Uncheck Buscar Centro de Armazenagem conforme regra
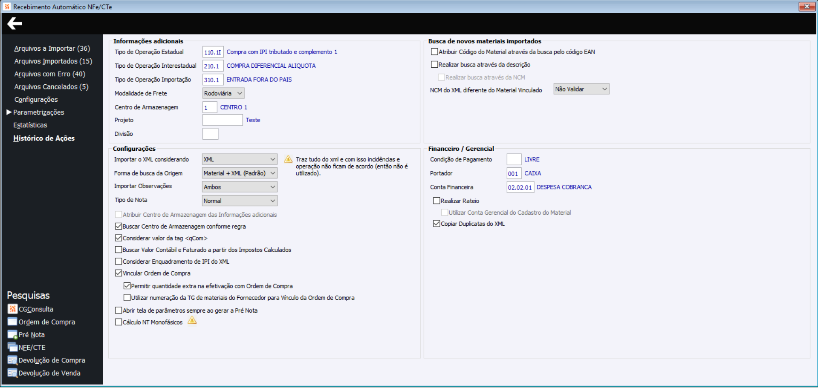Screen dimensions: 818x388 tap(119, 226)
